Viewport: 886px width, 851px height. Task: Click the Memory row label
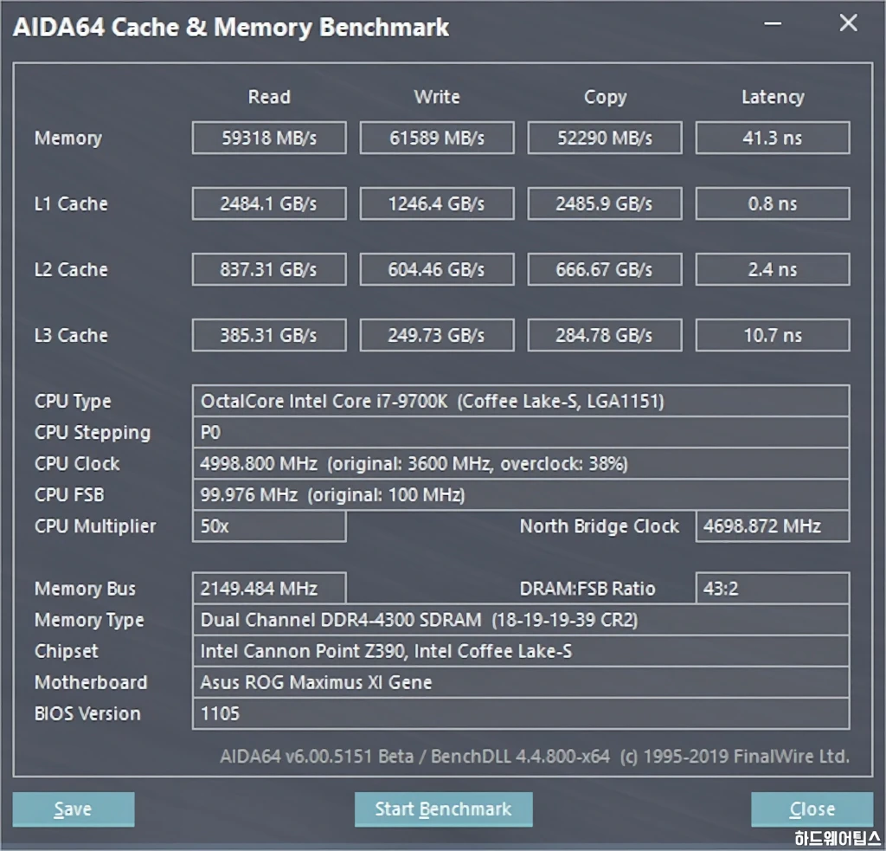point(68,139)
